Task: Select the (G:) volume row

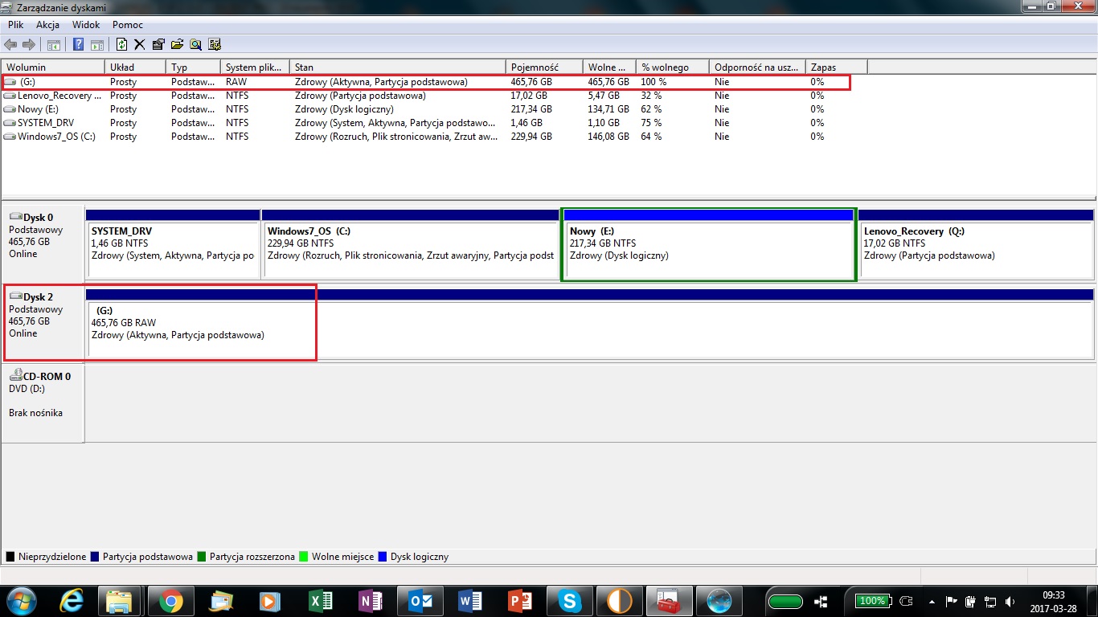Action: pos(426,82)
